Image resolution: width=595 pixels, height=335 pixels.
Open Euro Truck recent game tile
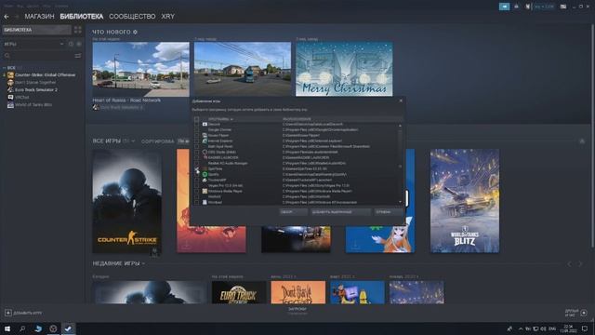(239, 292)
